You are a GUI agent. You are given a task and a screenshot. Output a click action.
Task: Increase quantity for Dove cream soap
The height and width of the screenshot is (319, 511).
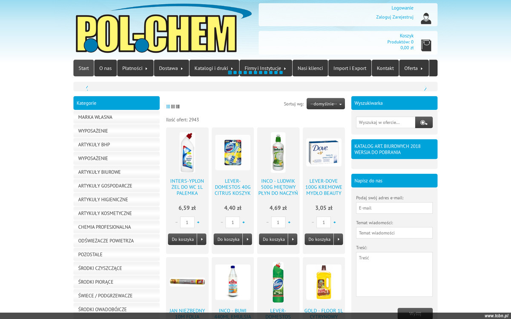[335, 222]
